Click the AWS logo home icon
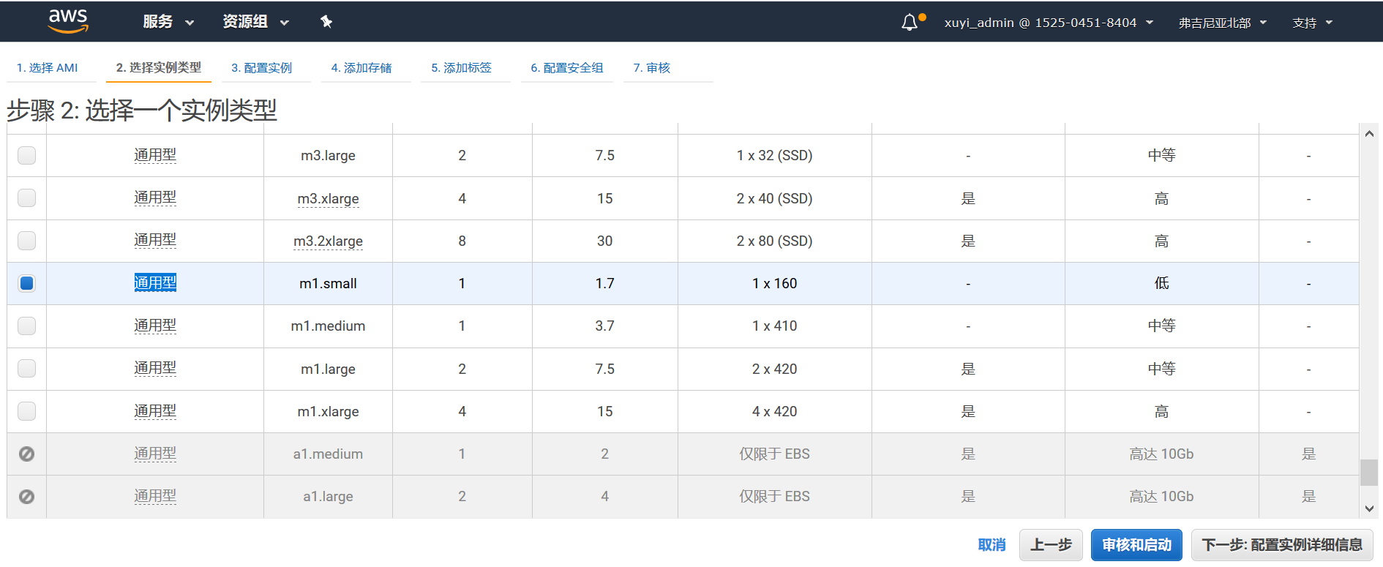Image resolution: width=1383 pixels, height=567 pixels. point(68,21)
